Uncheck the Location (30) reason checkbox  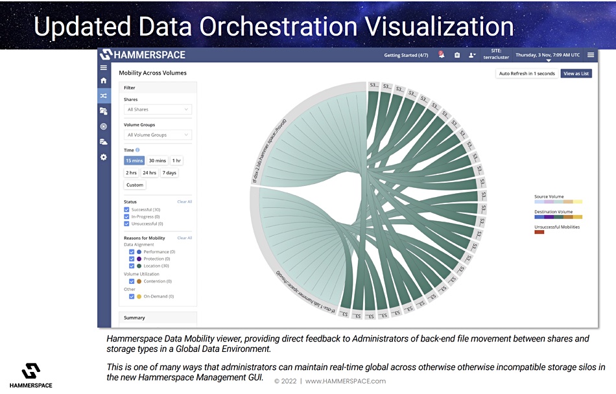tap(132, 266)
